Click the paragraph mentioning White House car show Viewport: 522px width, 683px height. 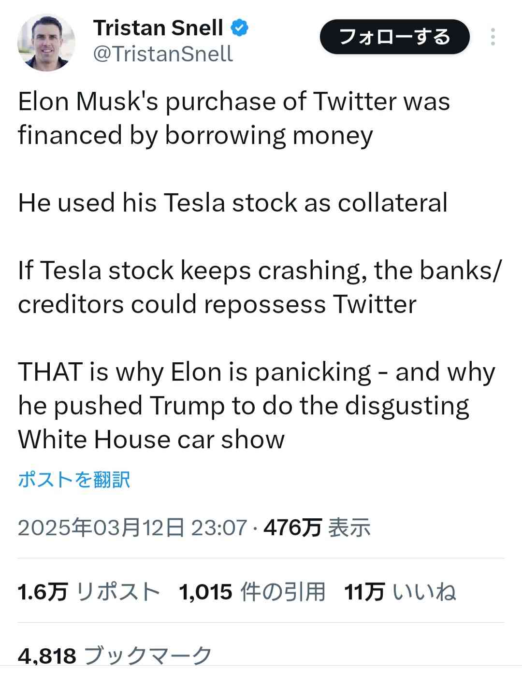257,405
